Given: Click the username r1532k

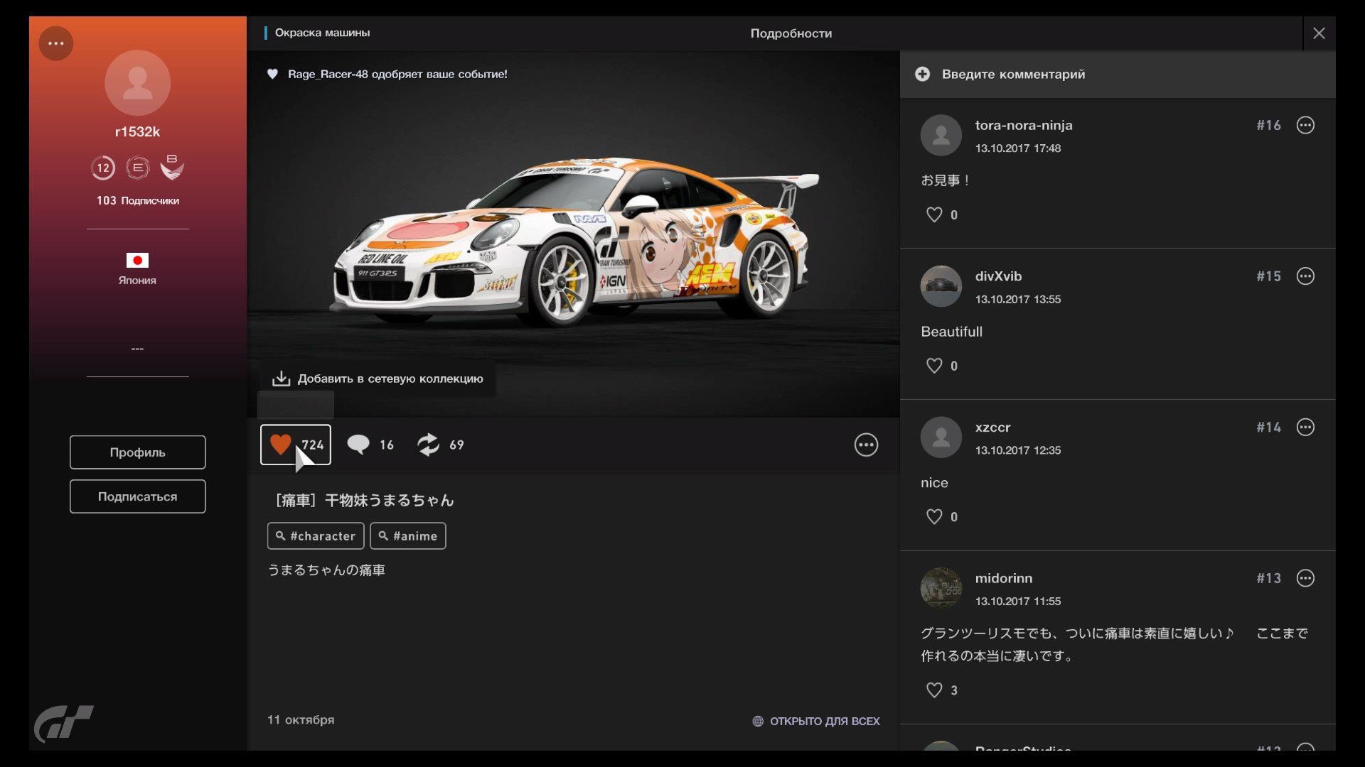Looking at the screenshot, I should pos(137,131).
